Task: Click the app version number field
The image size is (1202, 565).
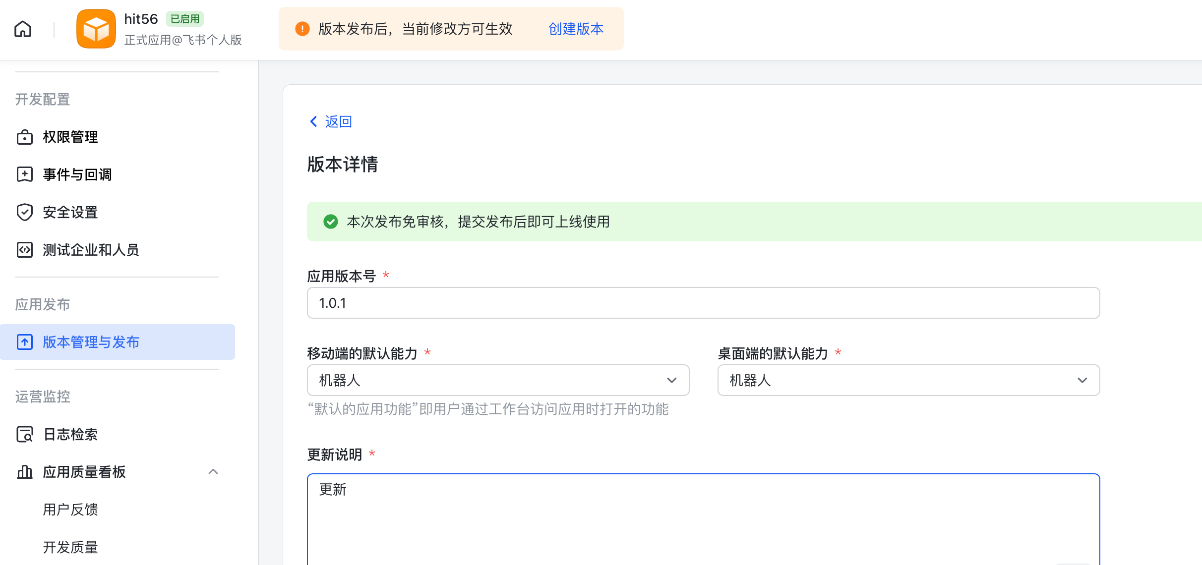Action: (703, 303)
